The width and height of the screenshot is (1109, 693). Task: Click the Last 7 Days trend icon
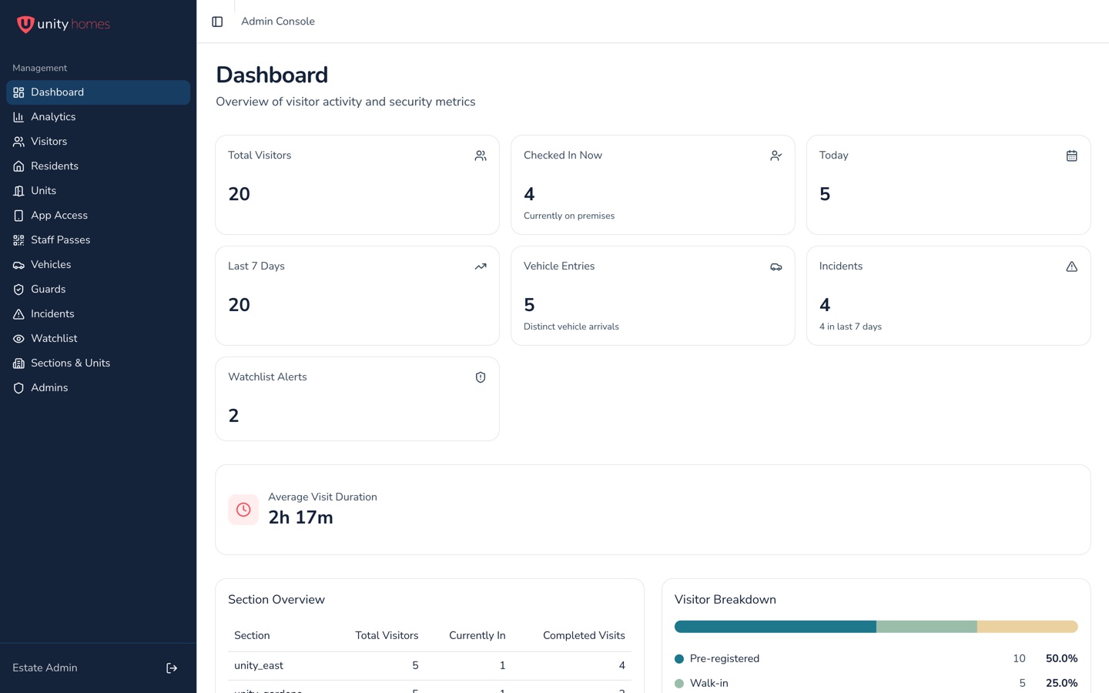point(481,266)
